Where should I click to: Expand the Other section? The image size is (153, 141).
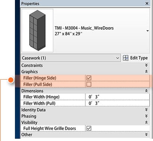pos(146,134)
